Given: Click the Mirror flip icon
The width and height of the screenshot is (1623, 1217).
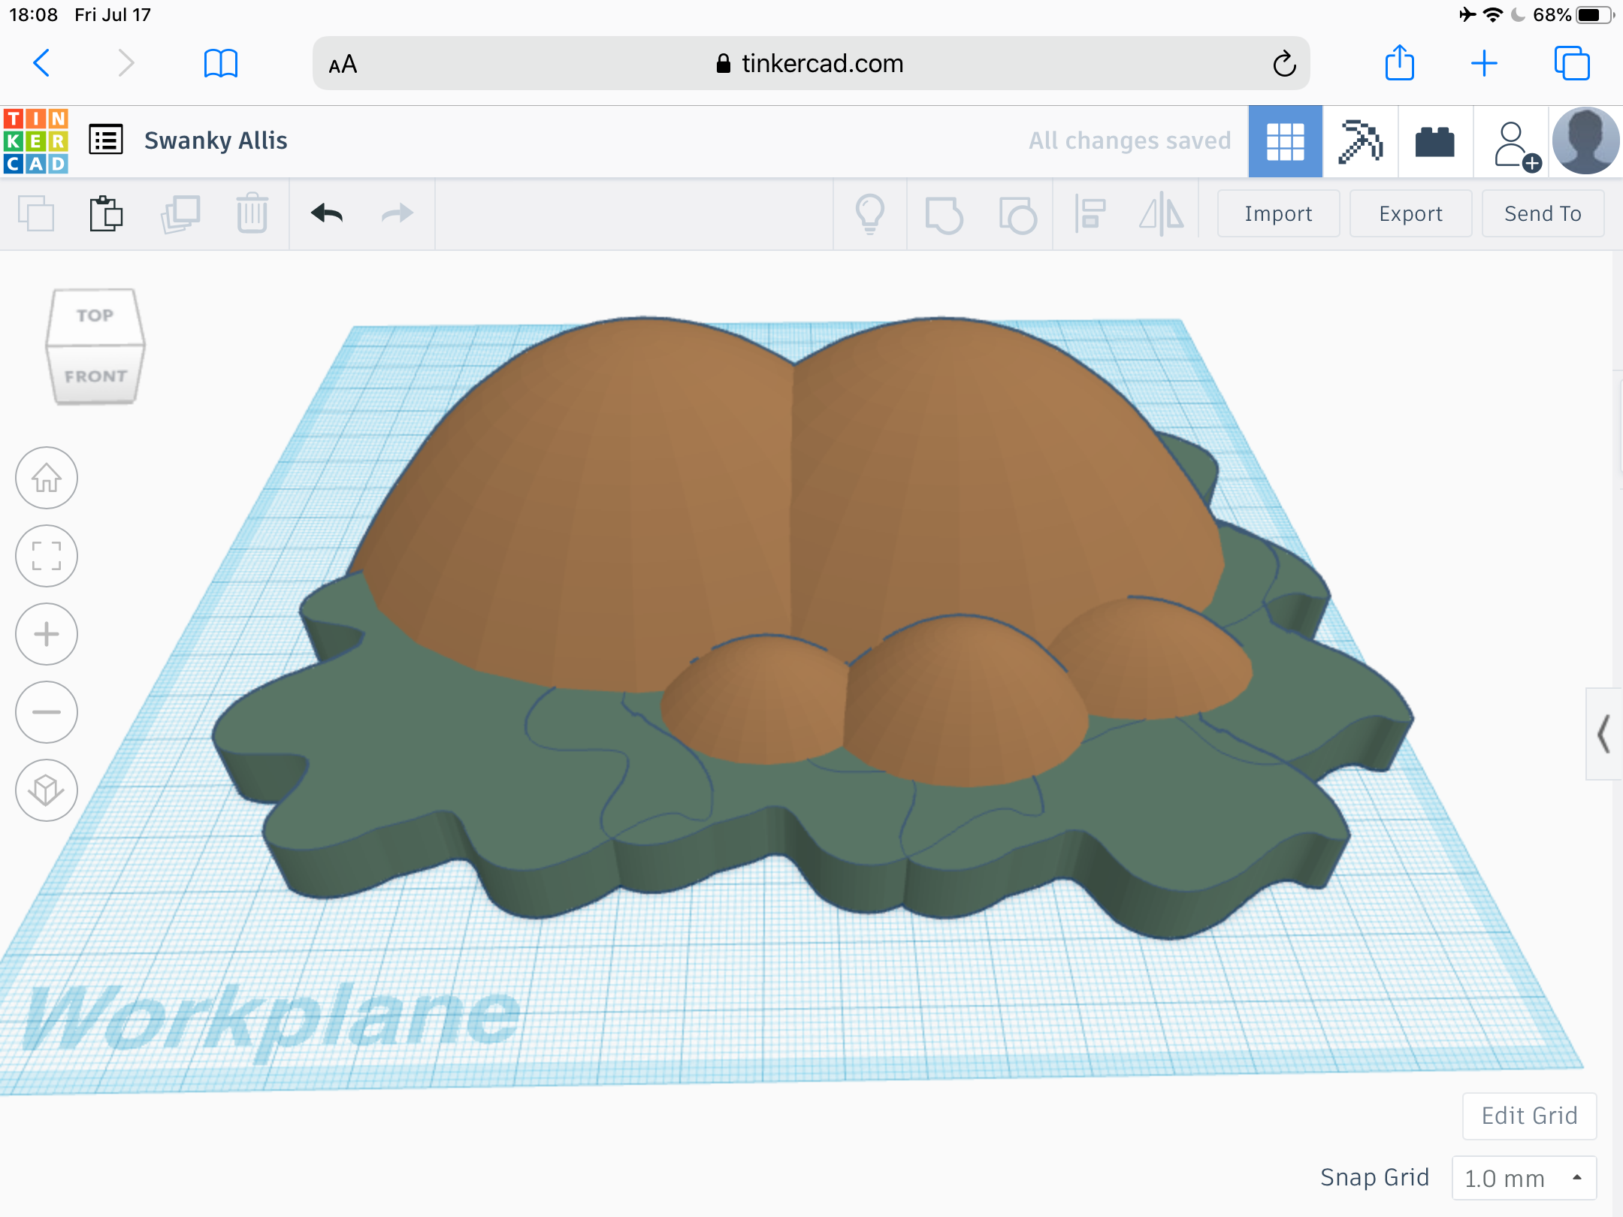Looking at the screenshot, I should click(x=1161, y=213).
